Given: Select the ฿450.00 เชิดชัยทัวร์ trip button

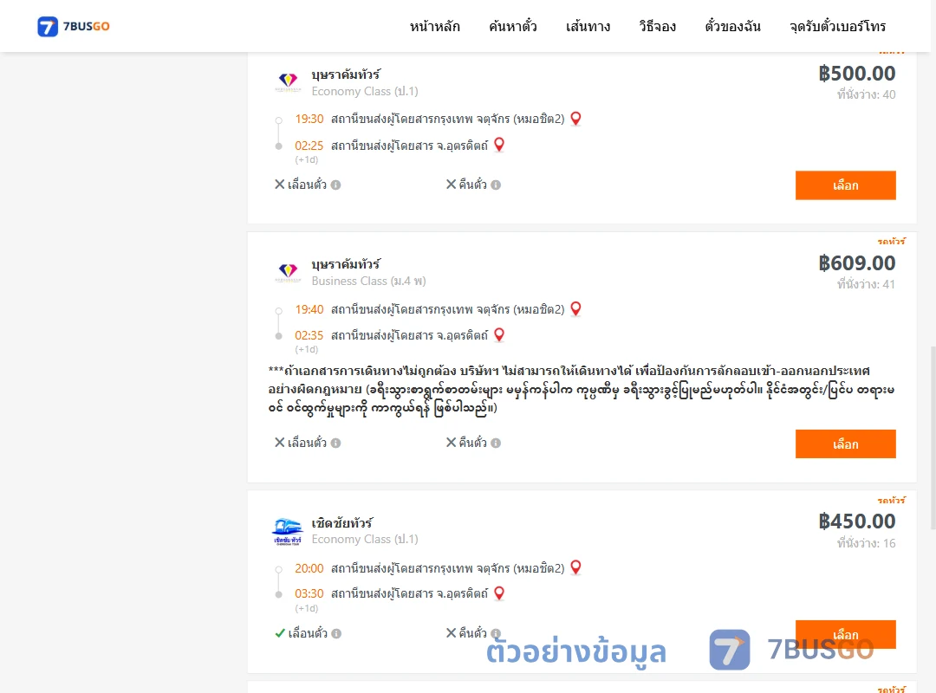Looking at the screenshot, I should coord(845,634).
